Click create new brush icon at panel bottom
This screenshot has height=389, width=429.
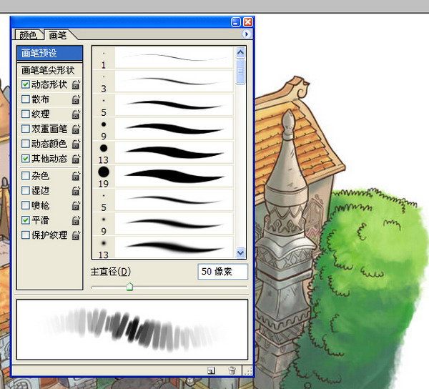pyautogui.click(x=211, y=370)
